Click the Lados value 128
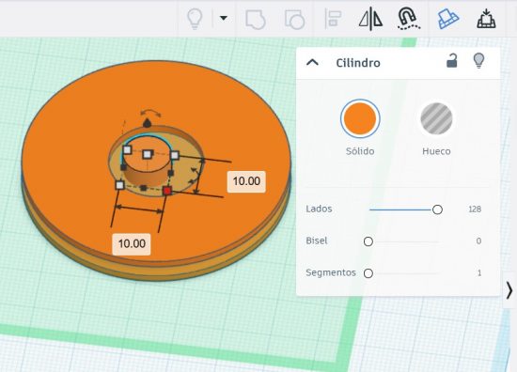This screenshot has width=517, height=372. (x=475, y=209)
